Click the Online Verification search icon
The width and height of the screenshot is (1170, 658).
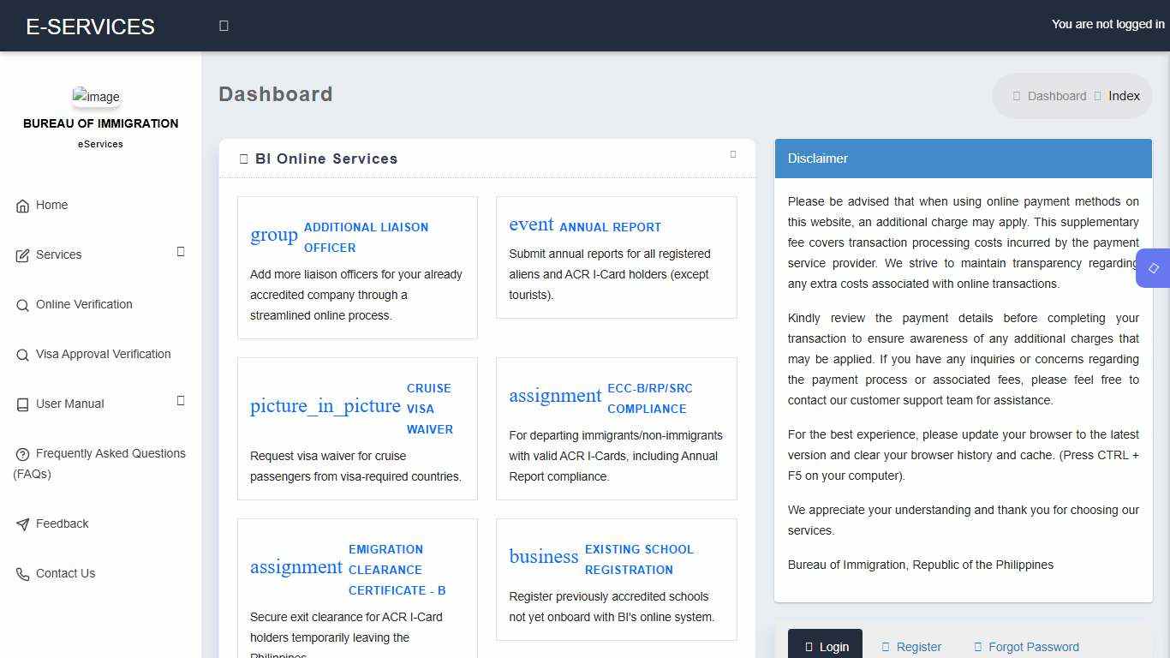pos(22,305)
